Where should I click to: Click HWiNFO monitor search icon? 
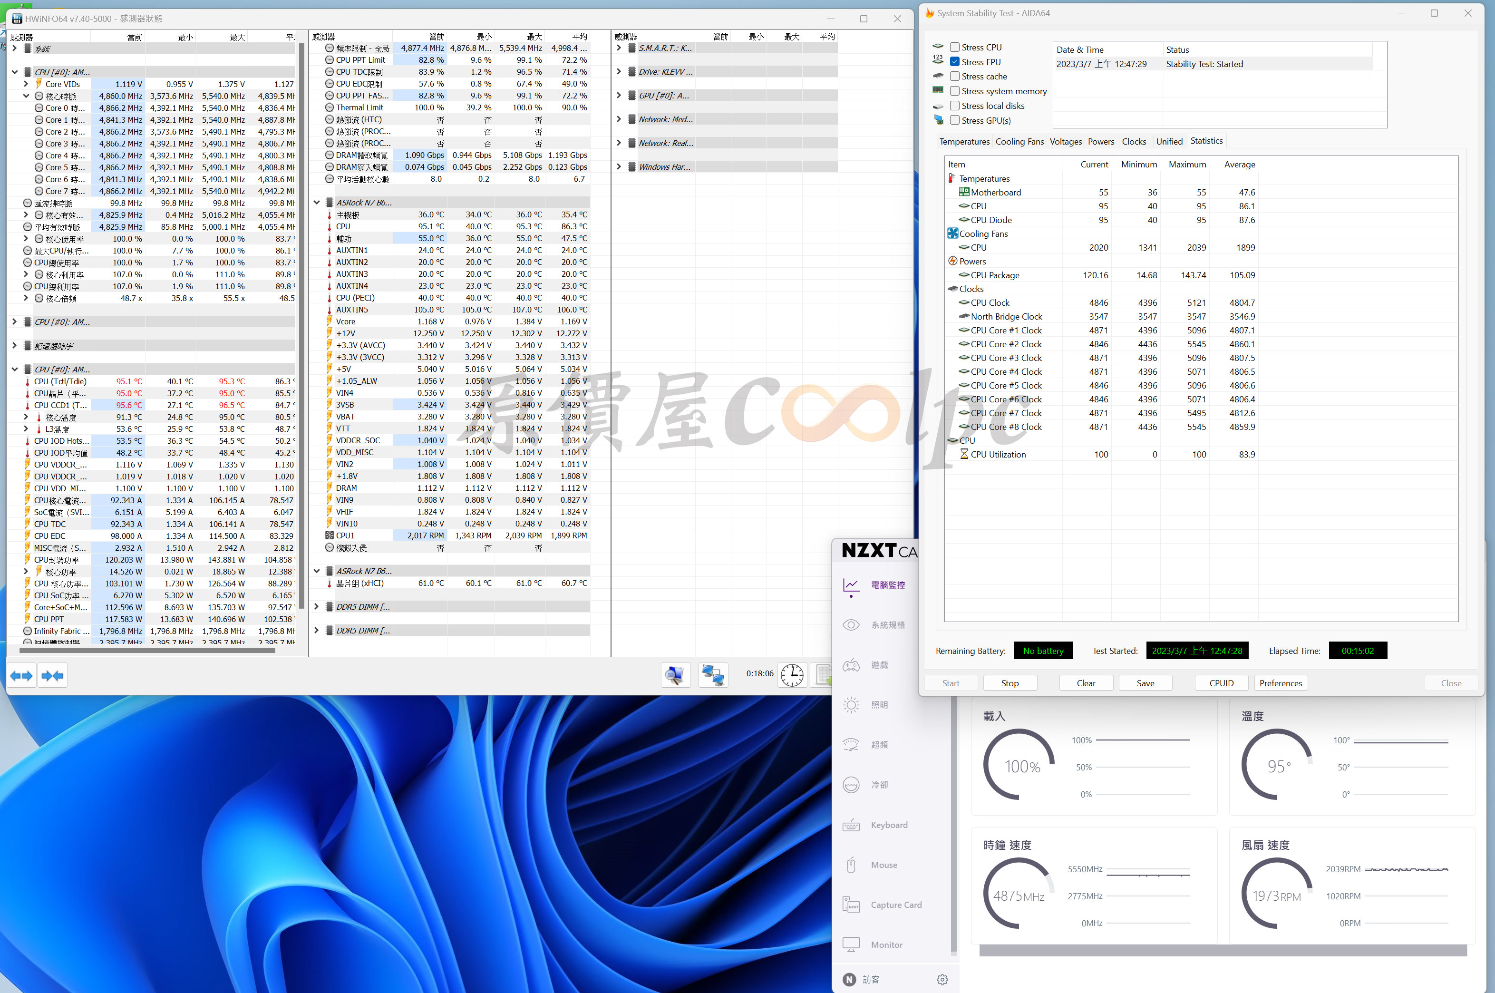pos(675,675)
